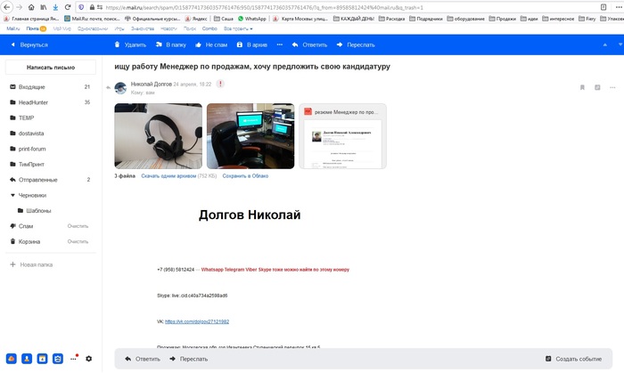Screen dimensions: 624x373
Task: Open the office desk photo attachment
Action: (250, 136)
